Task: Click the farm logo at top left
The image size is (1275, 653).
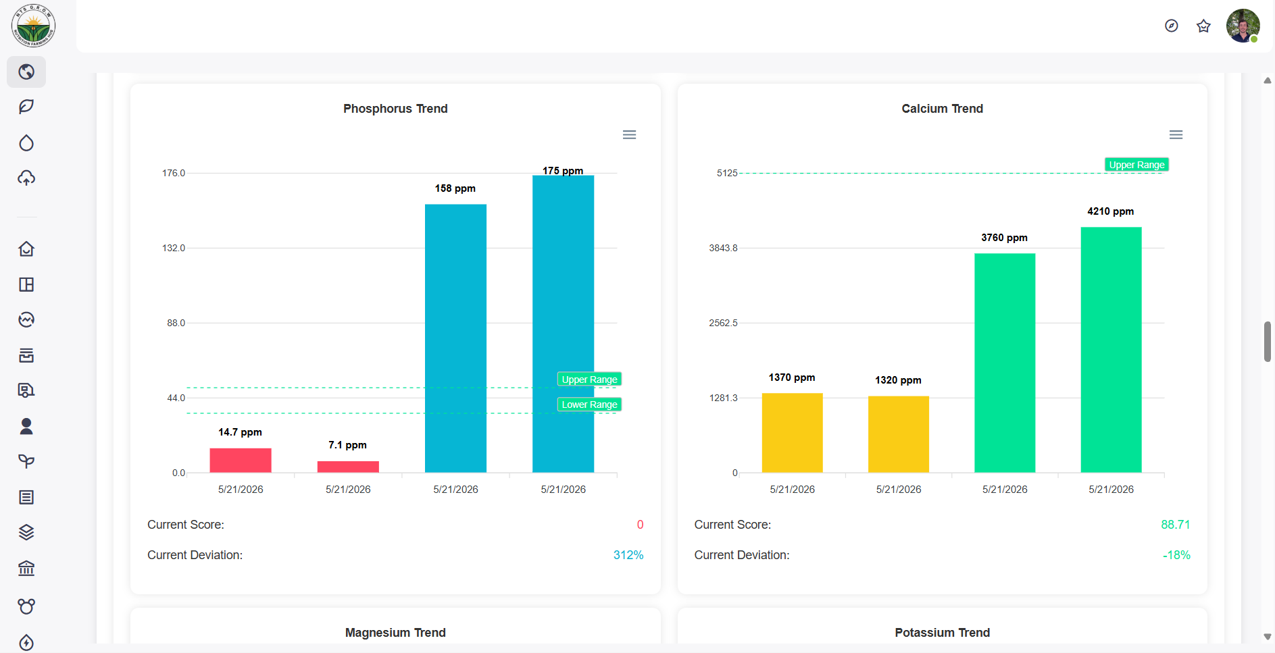Action: click(33, 26)
